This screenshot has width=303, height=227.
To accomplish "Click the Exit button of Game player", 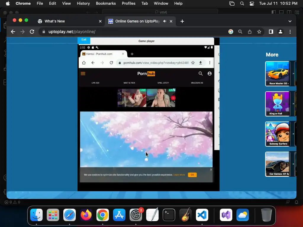I will click(84, 40).
